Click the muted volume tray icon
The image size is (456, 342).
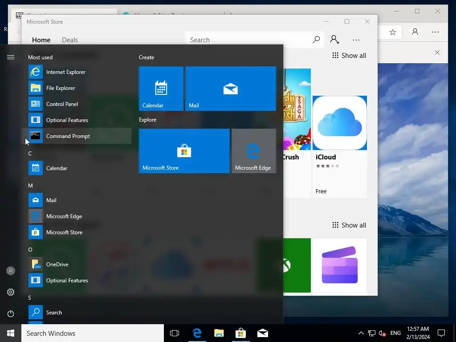tap(382, 333)
